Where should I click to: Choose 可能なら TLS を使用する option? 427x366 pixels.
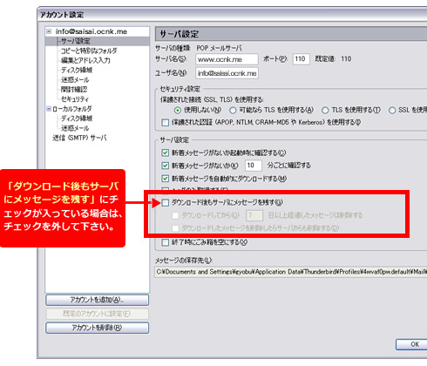233,111
